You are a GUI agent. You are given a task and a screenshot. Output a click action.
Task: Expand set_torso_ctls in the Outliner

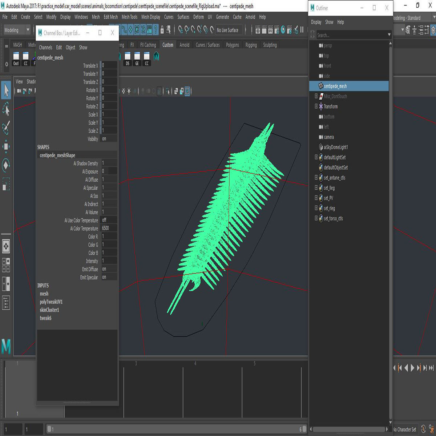[x=316, y=218]
